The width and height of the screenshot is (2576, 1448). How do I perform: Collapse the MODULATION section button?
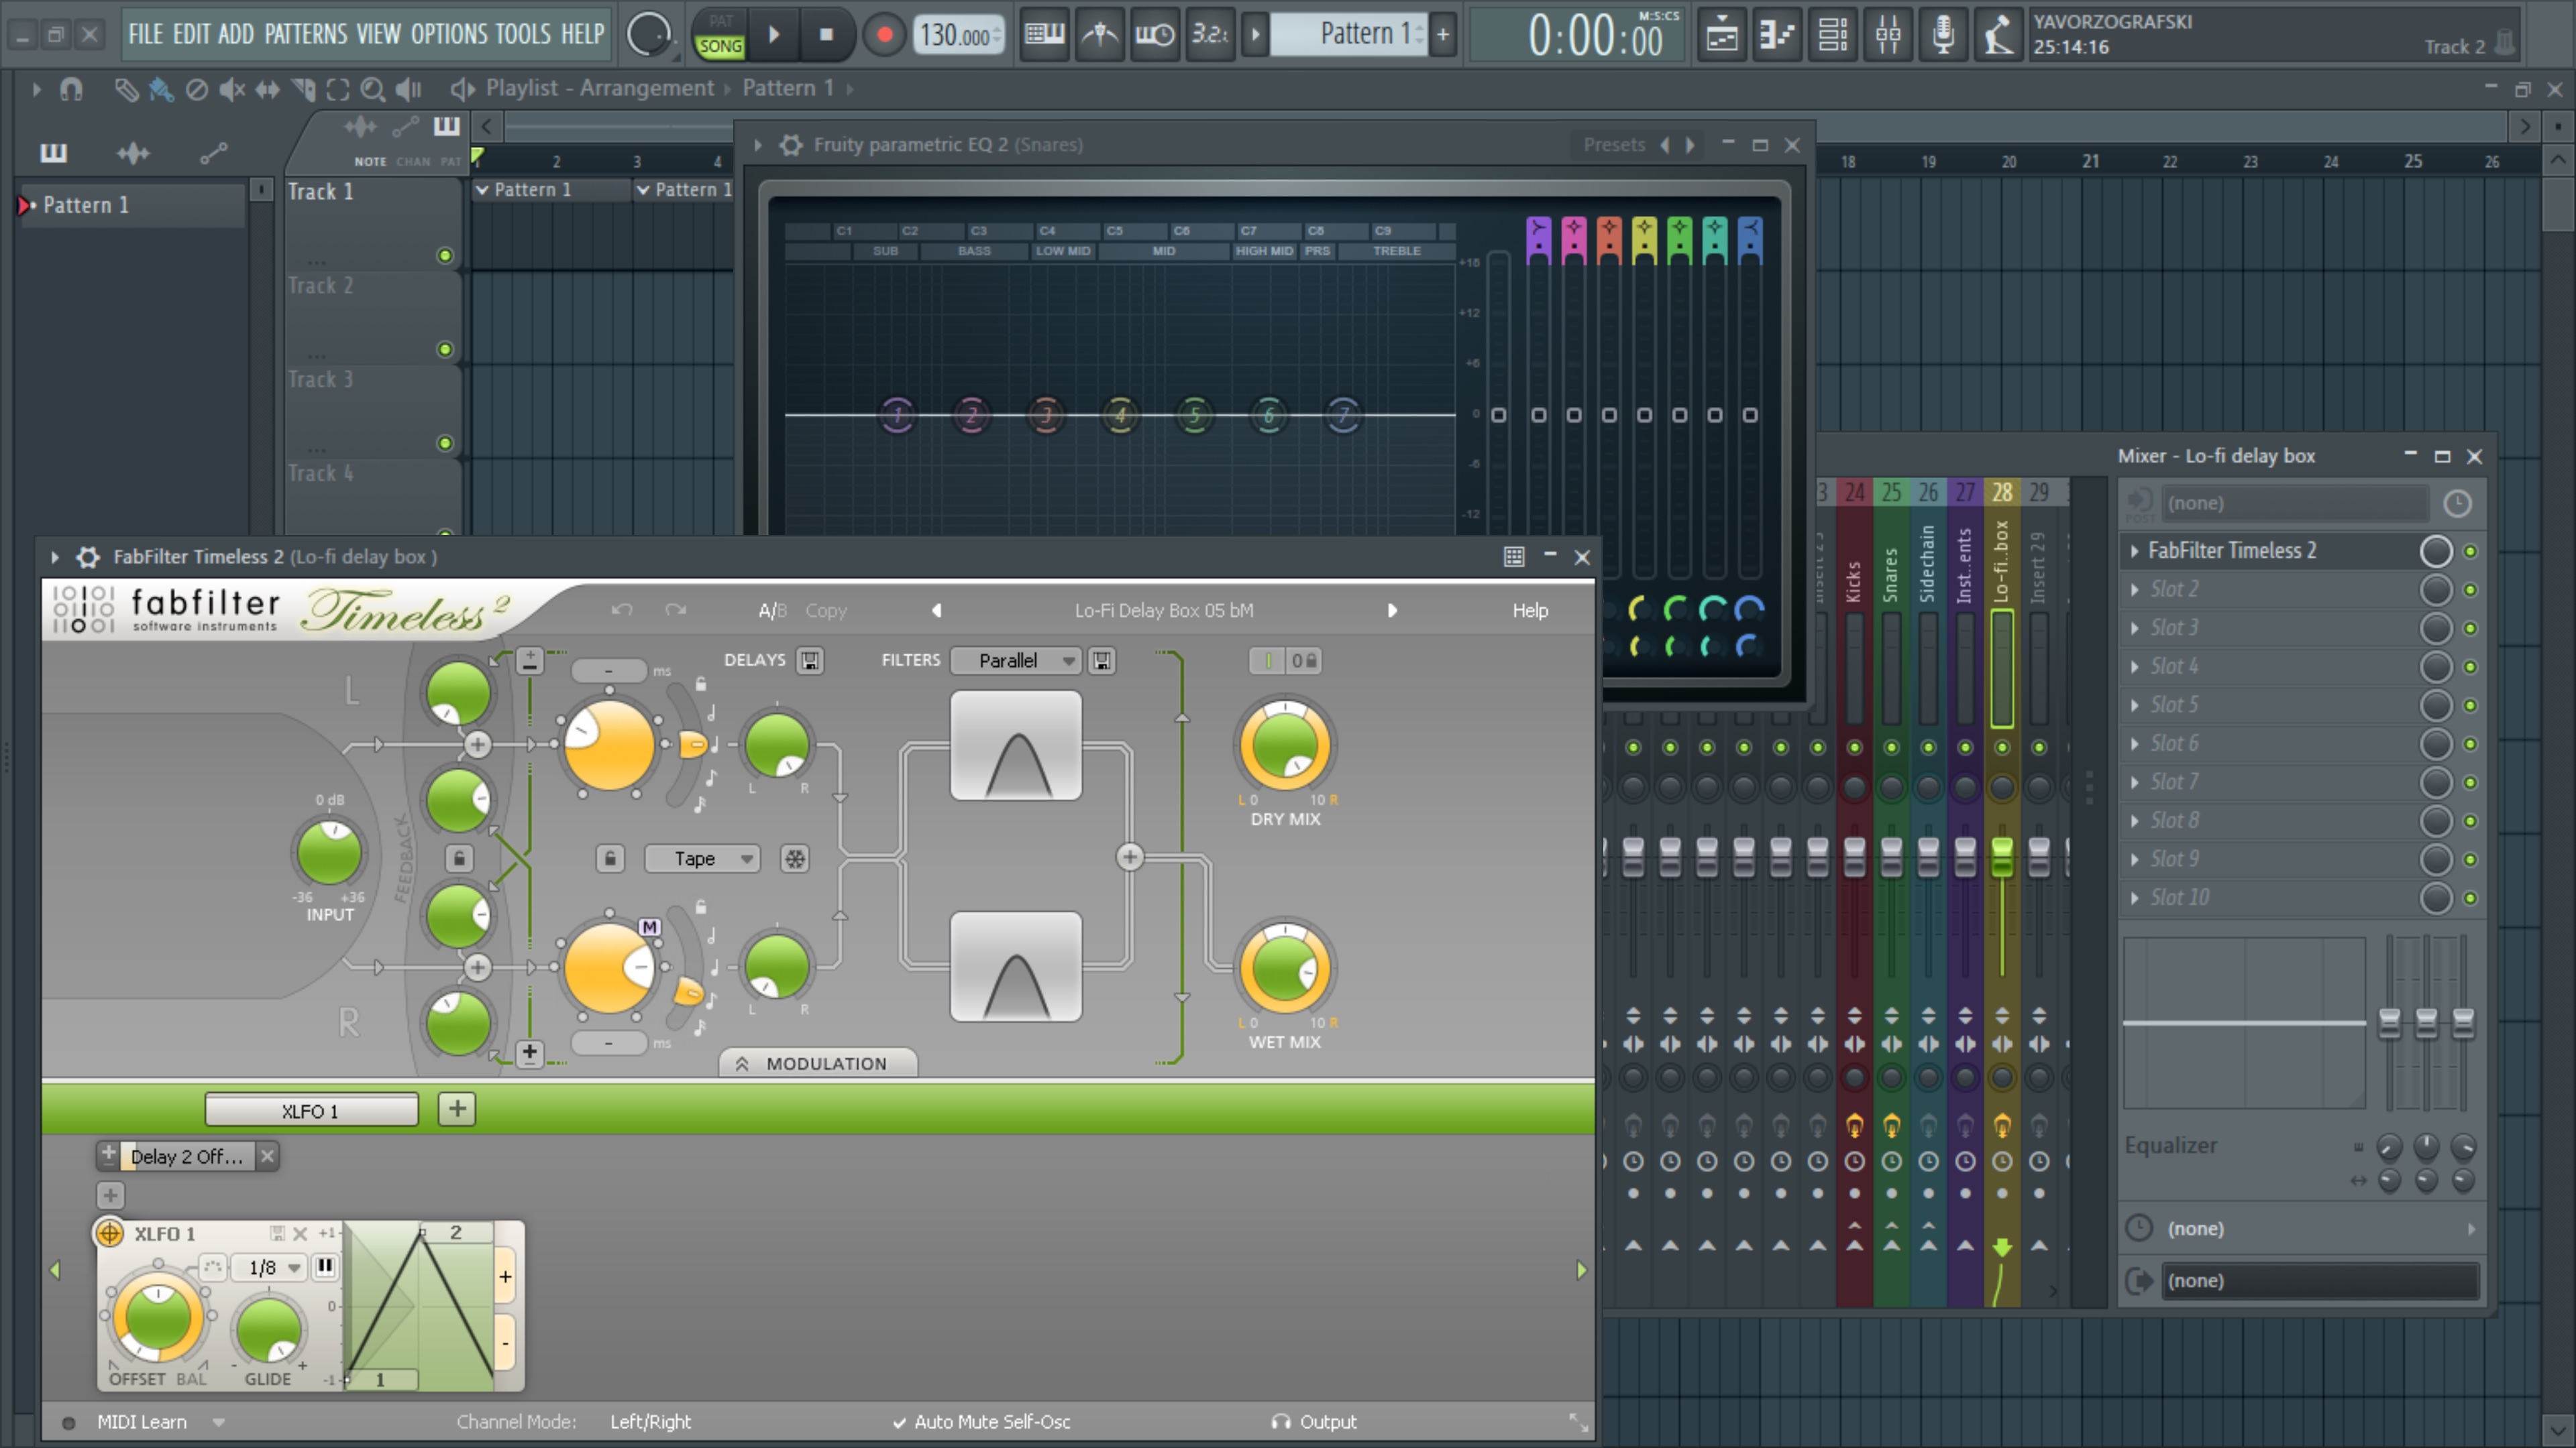point(817,1065)
